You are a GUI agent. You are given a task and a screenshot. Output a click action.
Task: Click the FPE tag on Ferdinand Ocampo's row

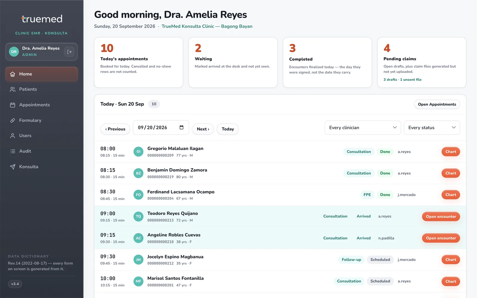pyautogui.click(x=367, y=195)
